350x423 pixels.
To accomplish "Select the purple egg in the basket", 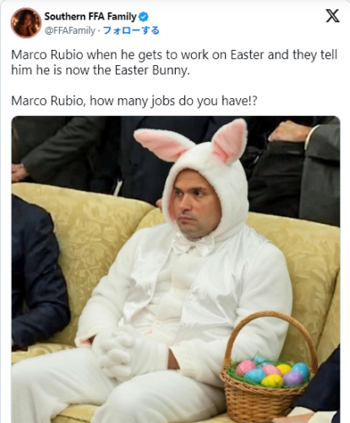I will coord(293,378).
